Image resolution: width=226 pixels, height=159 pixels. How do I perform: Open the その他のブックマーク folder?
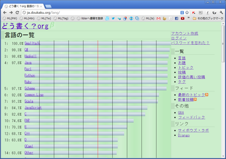click(208, 18)
